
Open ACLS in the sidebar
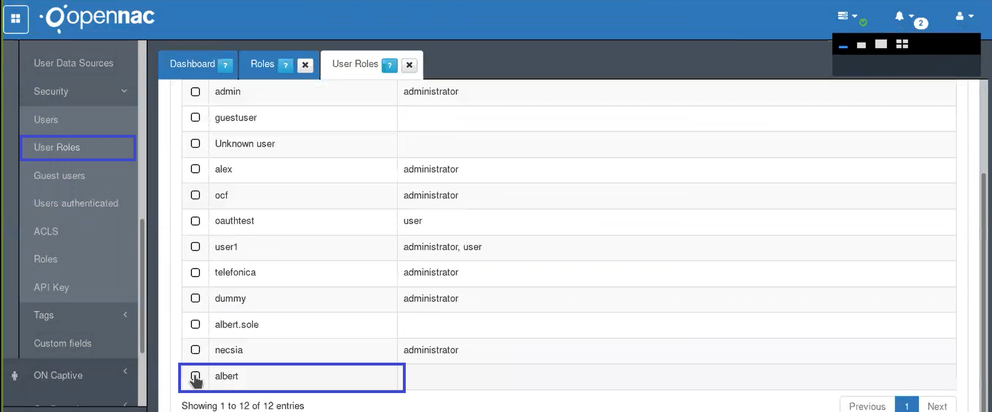(46, 231)
